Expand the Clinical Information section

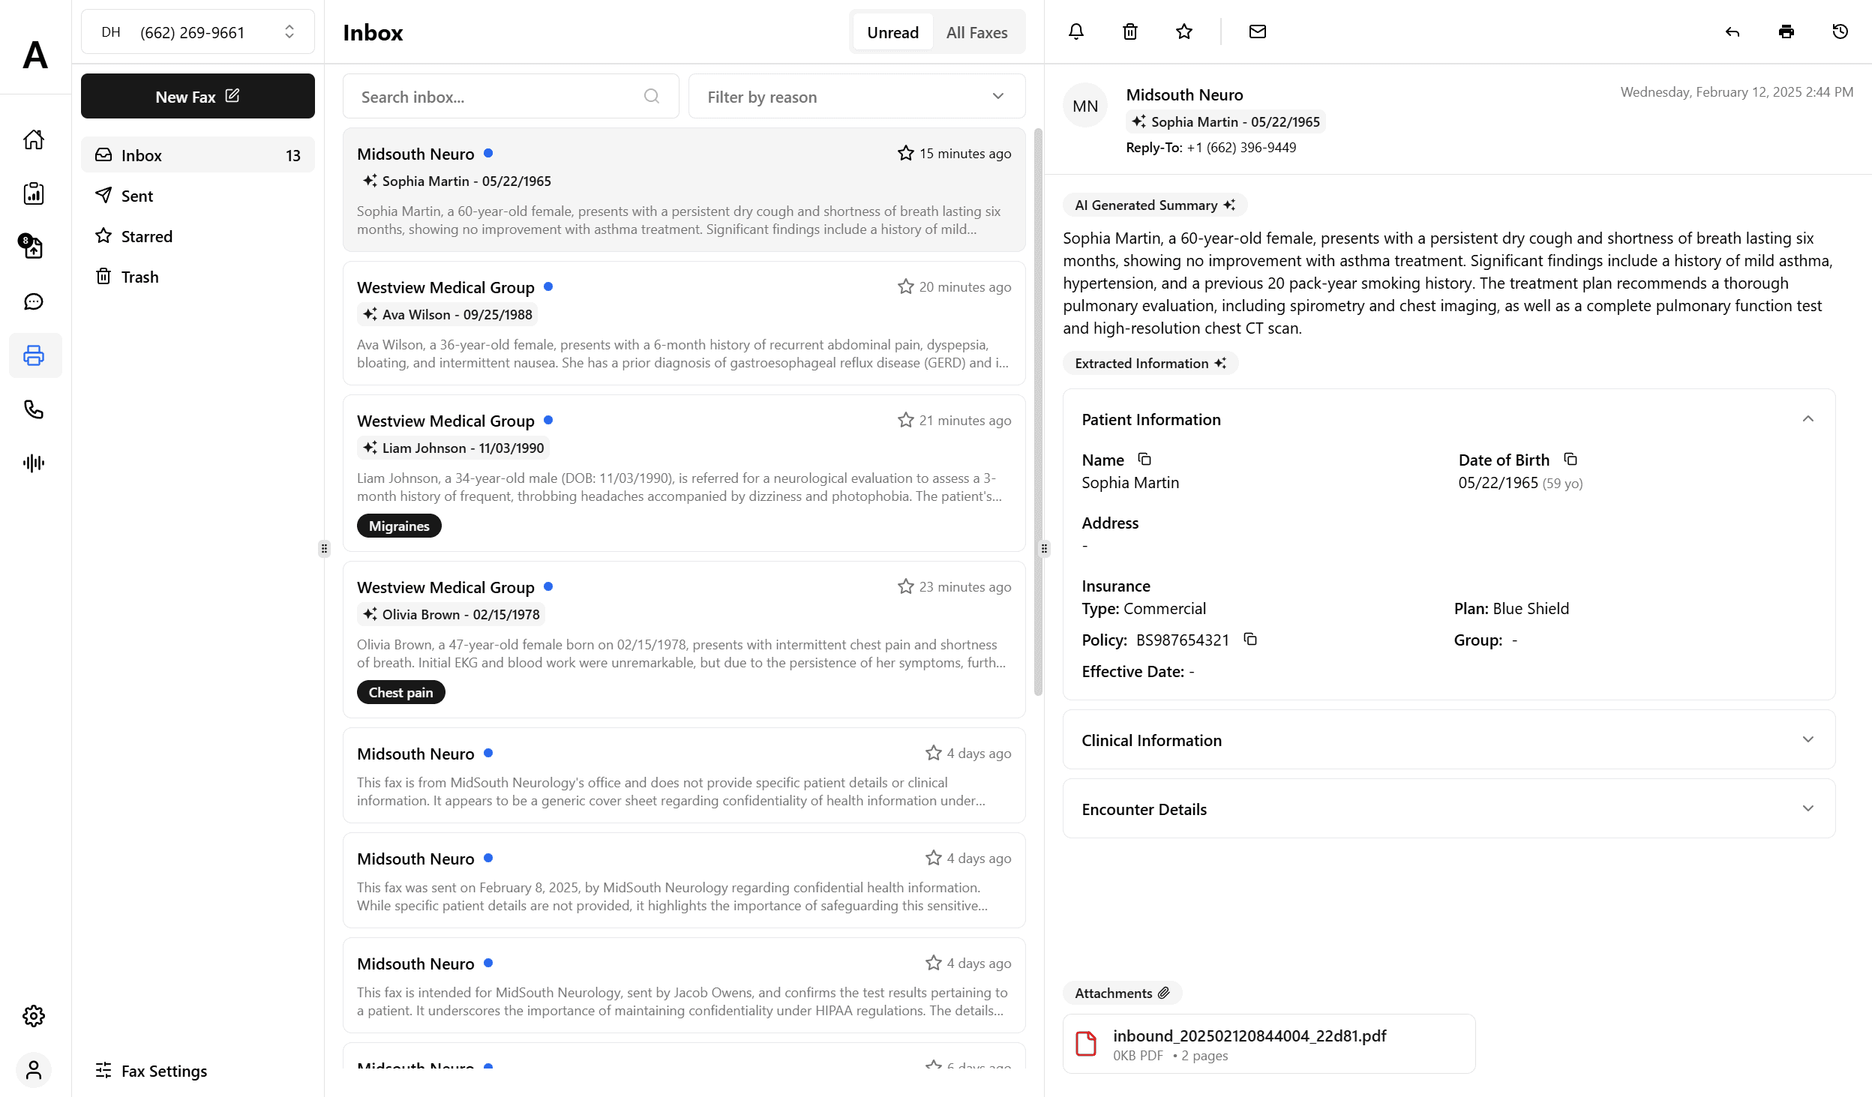pyautogui.click(x=1449, y=739)
